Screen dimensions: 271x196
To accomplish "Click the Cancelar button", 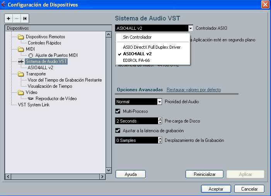I will click(x=249, y=189).
